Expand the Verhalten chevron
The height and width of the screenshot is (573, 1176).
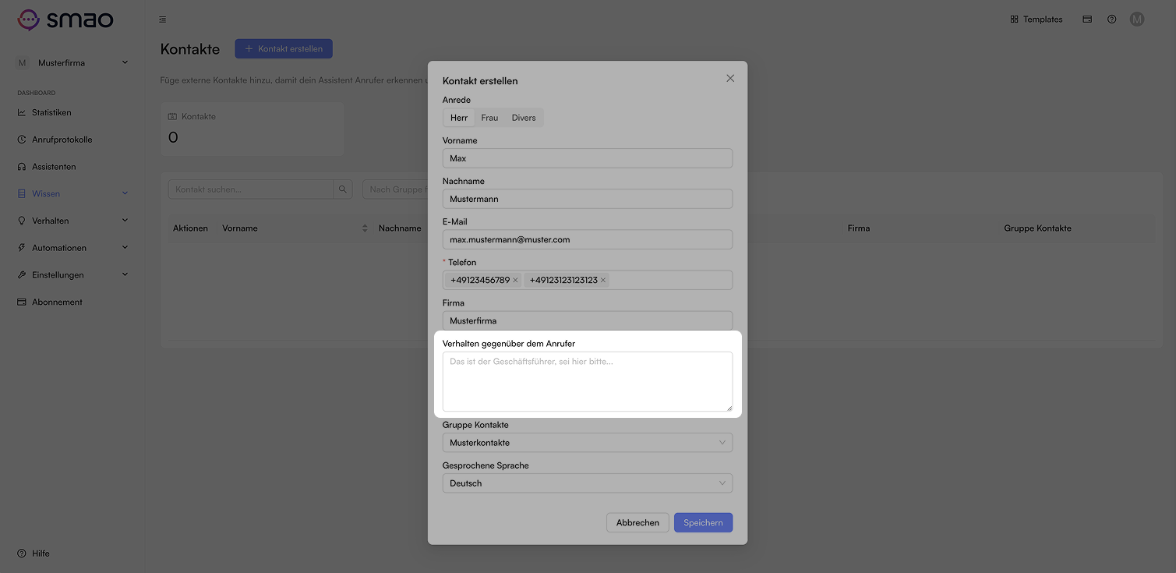125,221
